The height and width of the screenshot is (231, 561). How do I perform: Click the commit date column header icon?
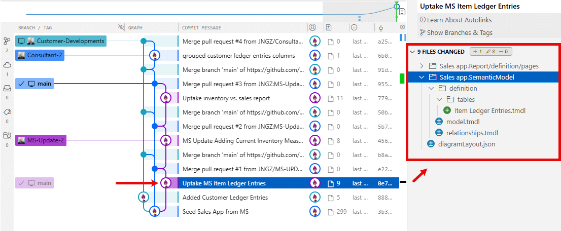[354, 27]
